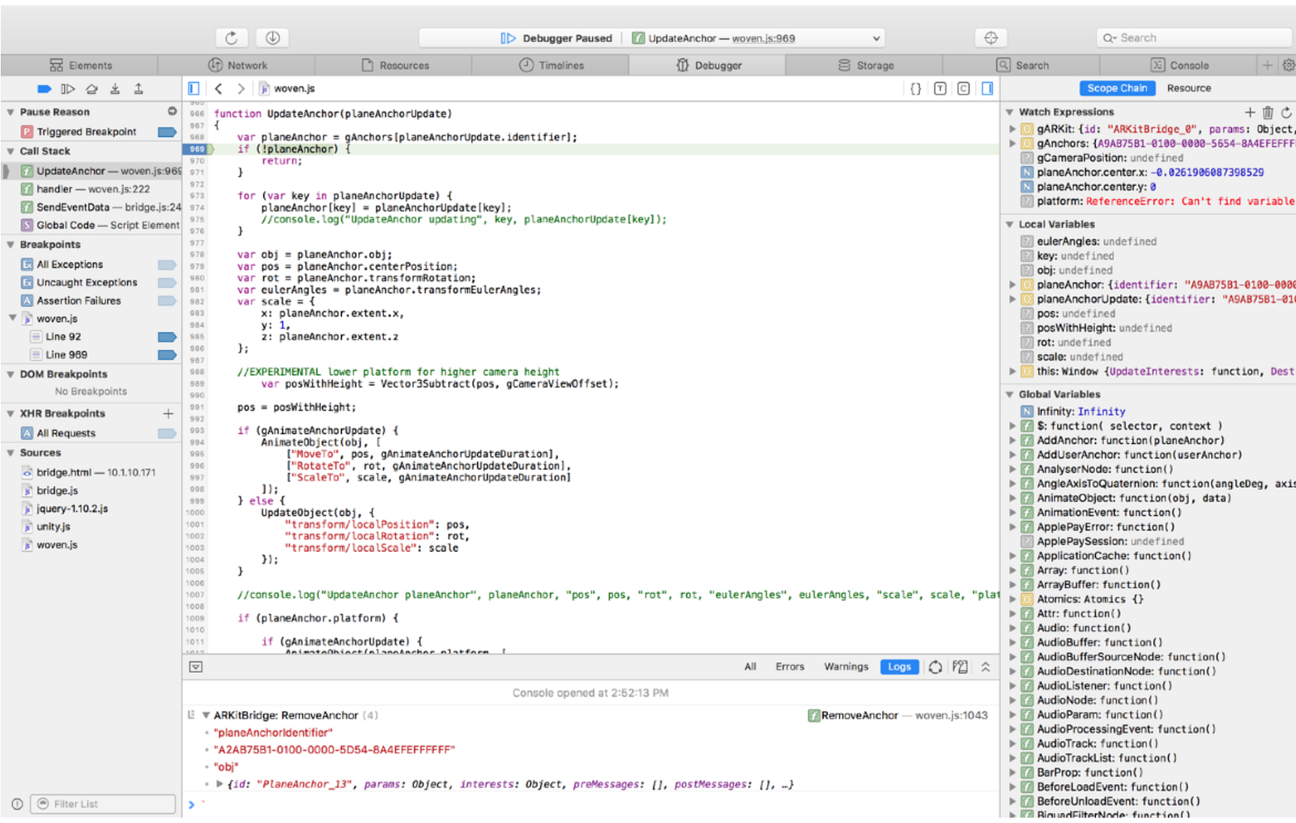The height and width of the screenshot is (823, 1296).
Task: Select the Resource sidebar button
Action: (x=1188, y=88)
